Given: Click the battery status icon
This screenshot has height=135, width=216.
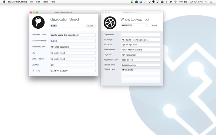Looking at the screenshot, I should 185,2.
